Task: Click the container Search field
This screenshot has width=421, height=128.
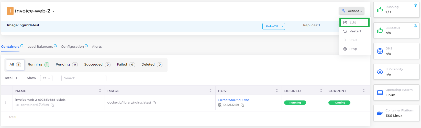Action: point(84,78)
